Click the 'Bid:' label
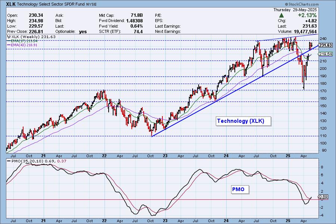This screenshot has height=224, width=336. (x=59, y=21)
